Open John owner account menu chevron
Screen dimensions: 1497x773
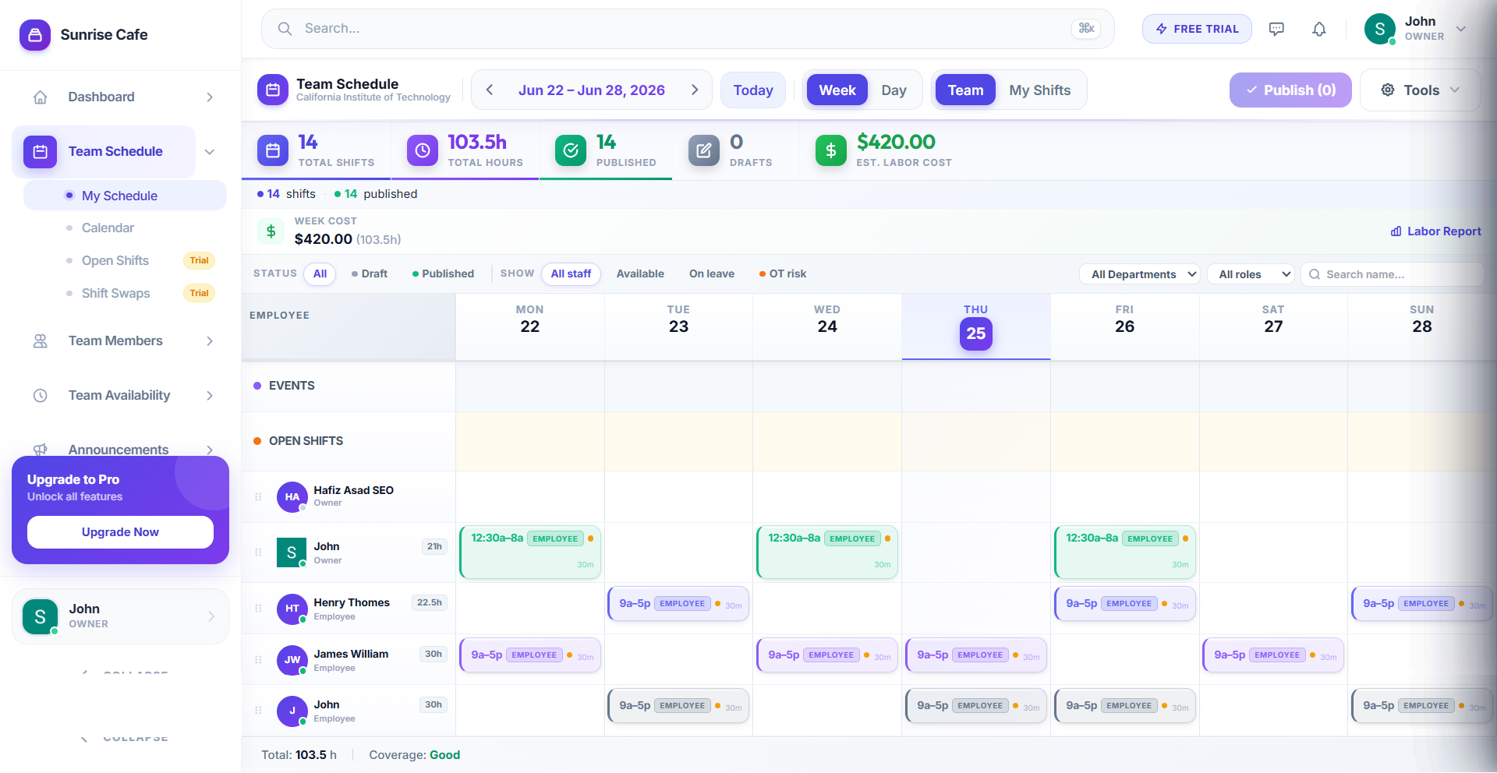pyautogui.click(x=1461, y=30)
